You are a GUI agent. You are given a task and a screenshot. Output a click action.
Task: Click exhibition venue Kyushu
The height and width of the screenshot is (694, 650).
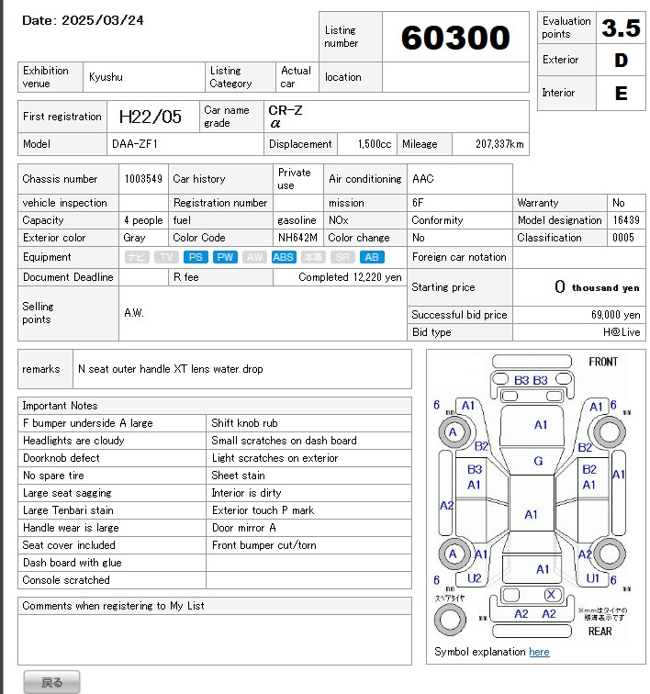tap(106, 77)
